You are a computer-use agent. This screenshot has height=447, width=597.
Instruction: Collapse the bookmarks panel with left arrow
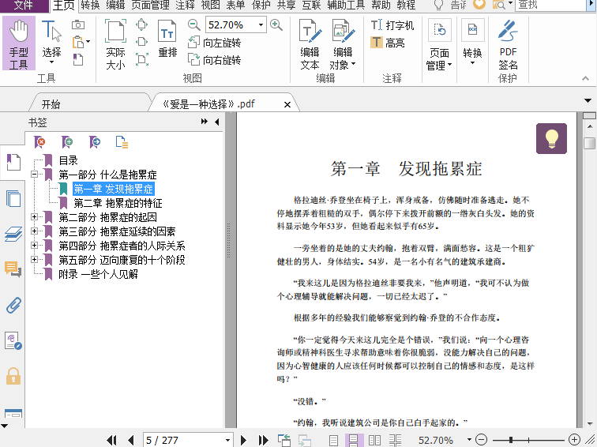(x=216, y=122)
